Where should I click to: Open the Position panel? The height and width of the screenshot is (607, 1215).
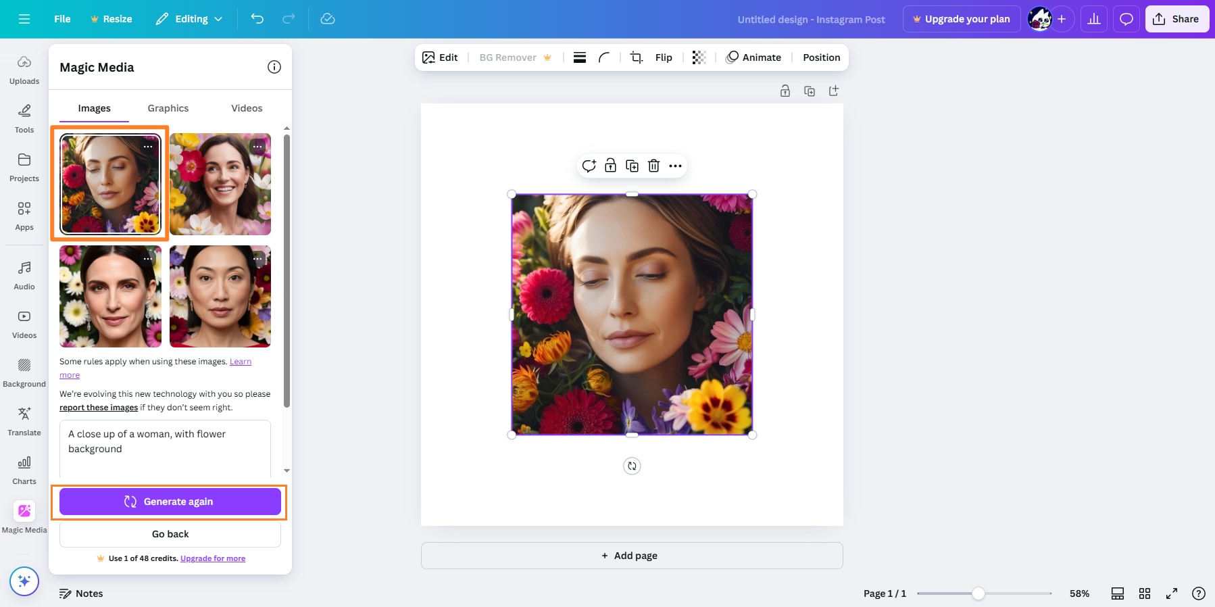point(822,57)
